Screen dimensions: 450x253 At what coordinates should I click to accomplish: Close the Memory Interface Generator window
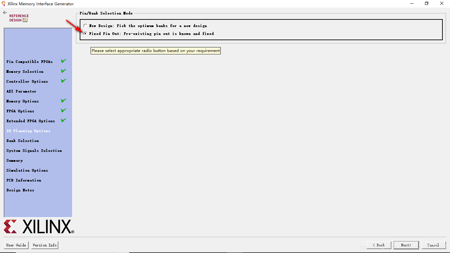[x=442, y=4]
